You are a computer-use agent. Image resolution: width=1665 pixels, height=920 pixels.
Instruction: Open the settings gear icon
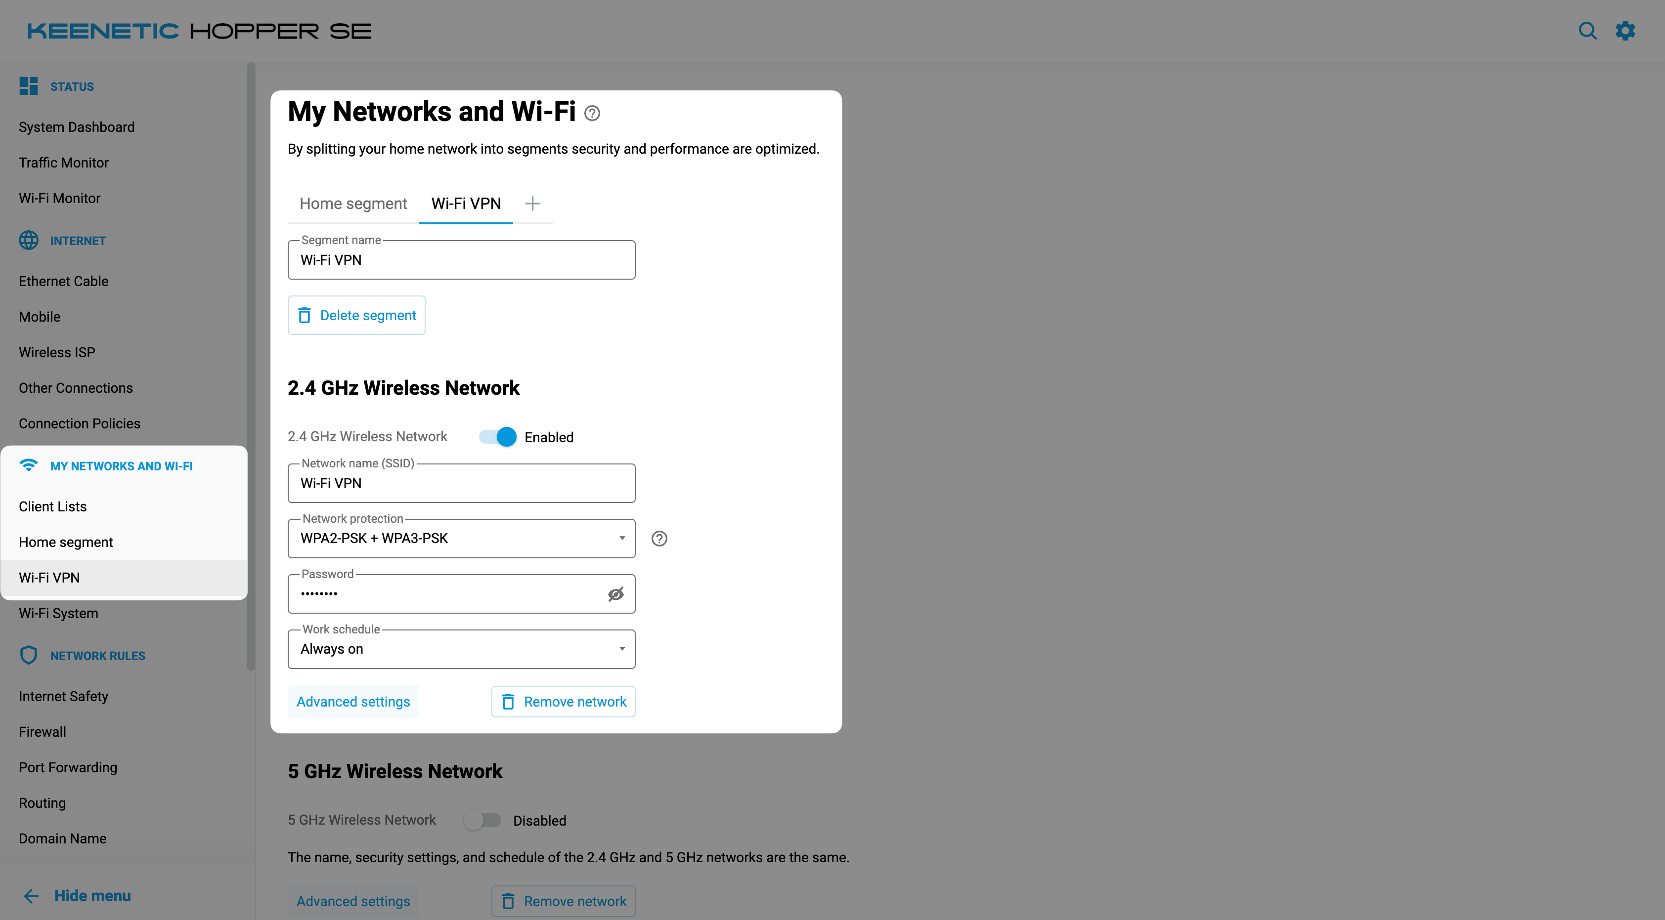point(1625,30)
